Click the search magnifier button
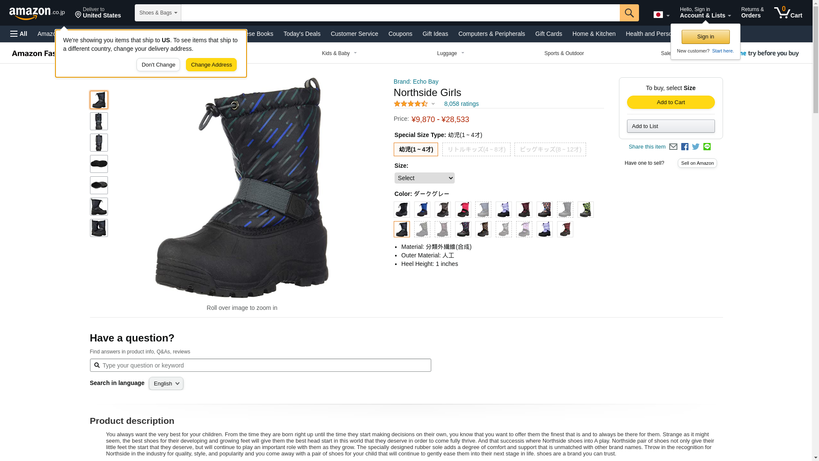Viewport: 819px width, 461px height. click(x=629, y=13)
